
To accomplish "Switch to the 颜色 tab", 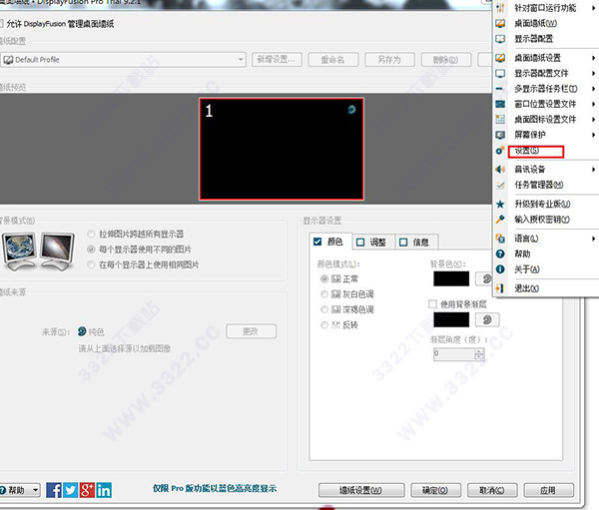I will click(330, 242).
